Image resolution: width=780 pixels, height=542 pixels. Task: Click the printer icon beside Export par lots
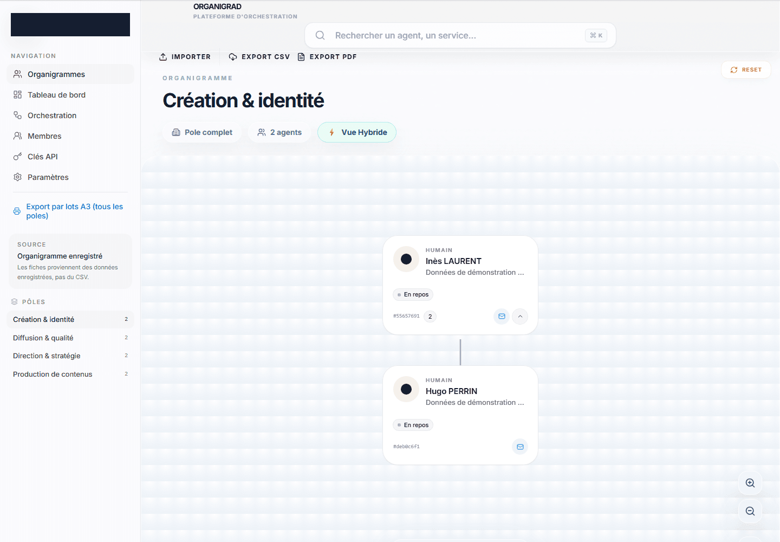pyautogui.click(x=17, y=211)
